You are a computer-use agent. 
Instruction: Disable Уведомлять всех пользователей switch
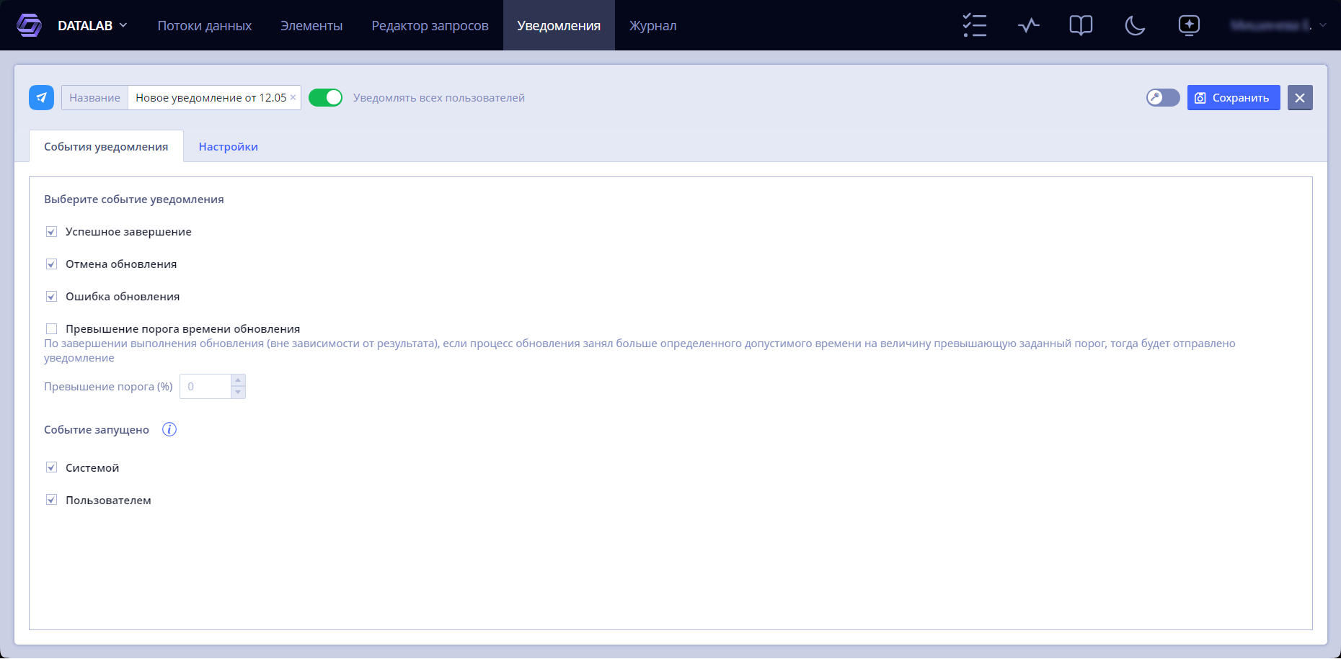pyautogui.click(x=325, y=97)
